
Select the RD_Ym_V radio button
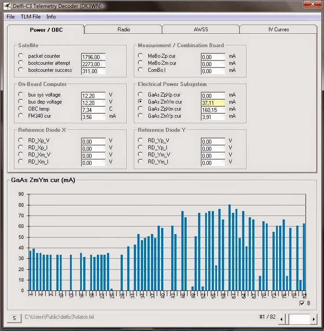[x=140, y=154]
